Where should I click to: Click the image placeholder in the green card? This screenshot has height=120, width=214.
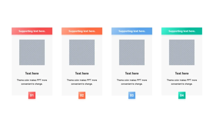tap(182, 52)
